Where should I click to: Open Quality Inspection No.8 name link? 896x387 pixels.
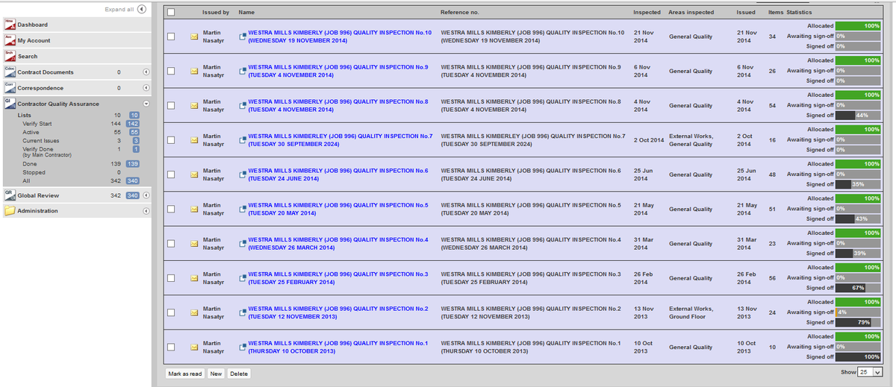click(337, 106)
